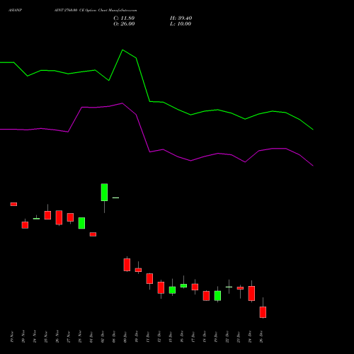354x354 pixels.
Task: Select the green candle for 19 Dec
Action: point(217,296)
